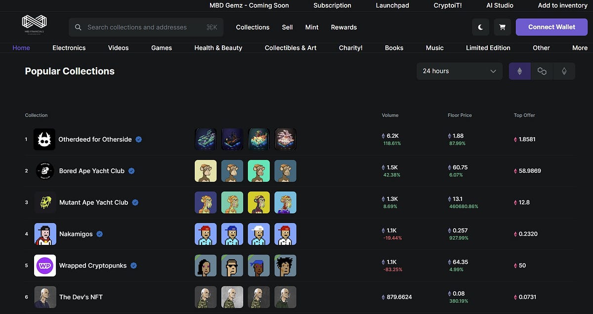Click the Add to inventory link

click(x=562, y=5)
